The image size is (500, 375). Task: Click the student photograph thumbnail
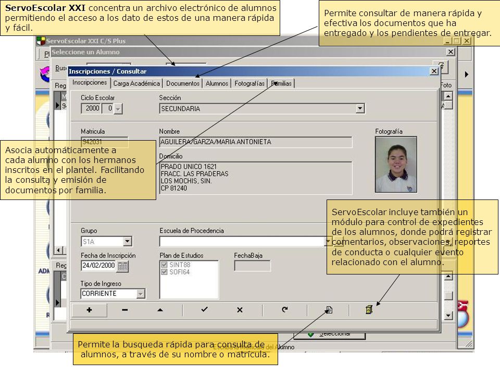[396, 165]
